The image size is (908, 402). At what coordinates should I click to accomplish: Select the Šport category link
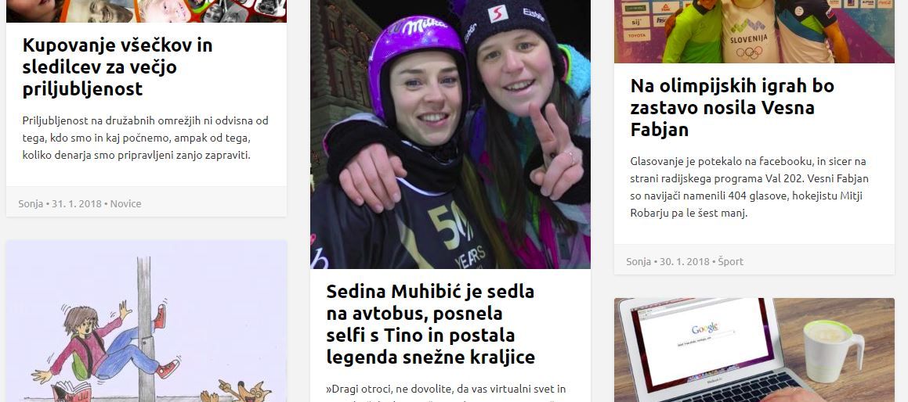pyautogui.click(x=731, y=261)
